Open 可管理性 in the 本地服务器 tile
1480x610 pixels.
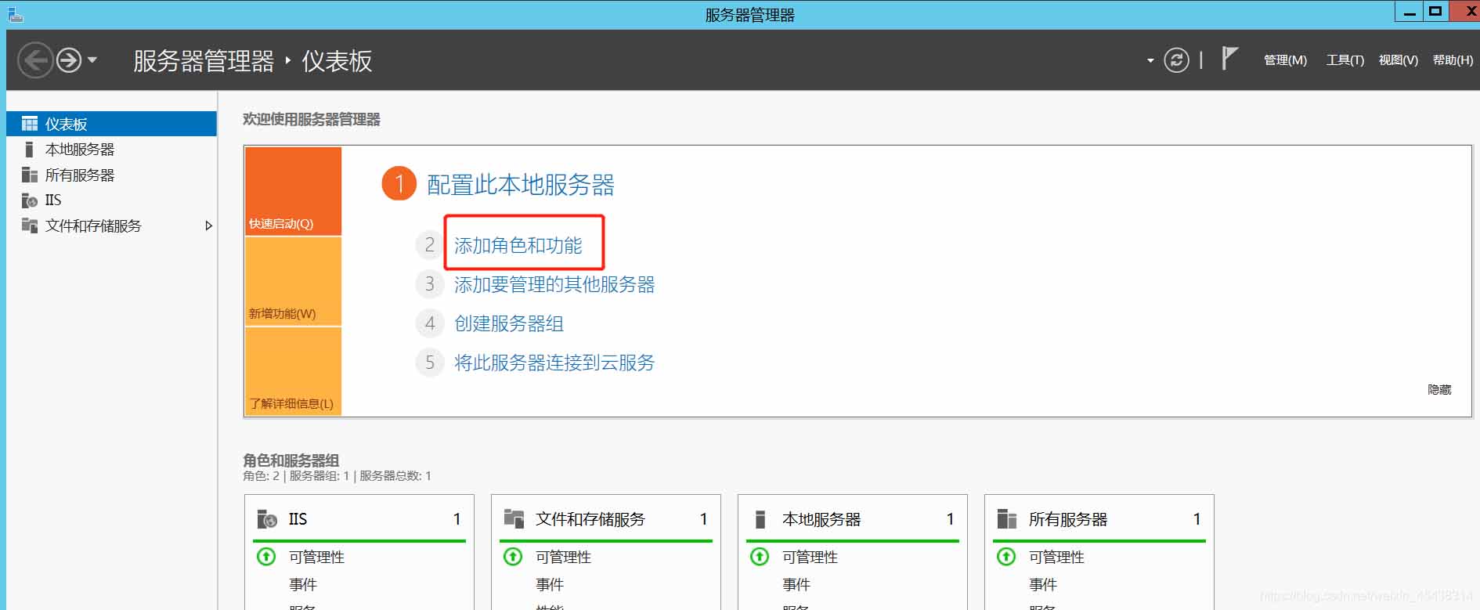[x=810, y=558]
